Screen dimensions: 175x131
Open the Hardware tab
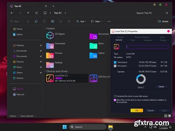[x=148, y=40]
